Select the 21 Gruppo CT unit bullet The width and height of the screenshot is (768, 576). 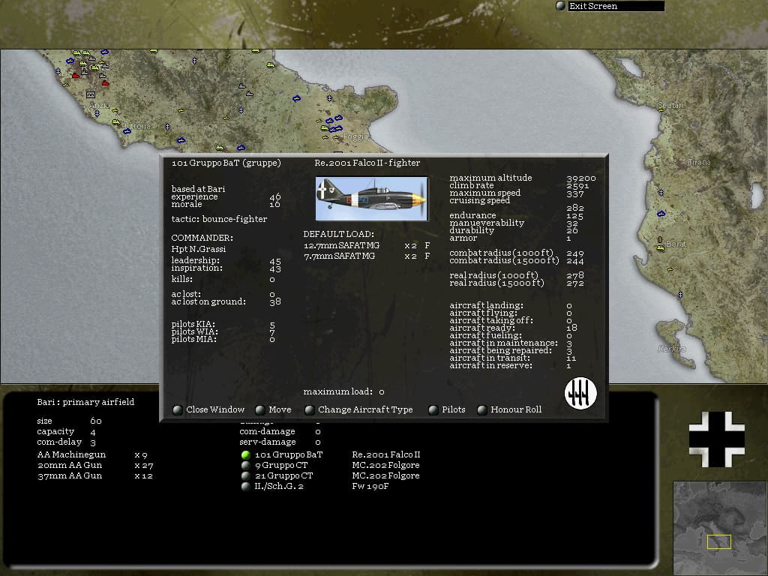(246, 475)
